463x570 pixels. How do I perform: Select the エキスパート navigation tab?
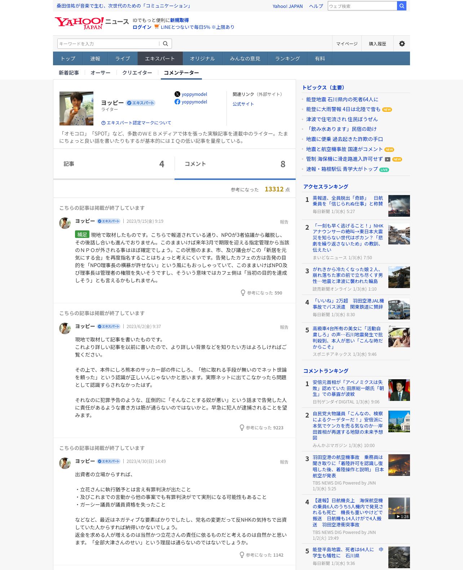point(160,58)
